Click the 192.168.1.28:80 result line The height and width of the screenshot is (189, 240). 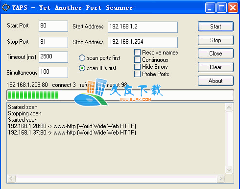click(72, 126)
